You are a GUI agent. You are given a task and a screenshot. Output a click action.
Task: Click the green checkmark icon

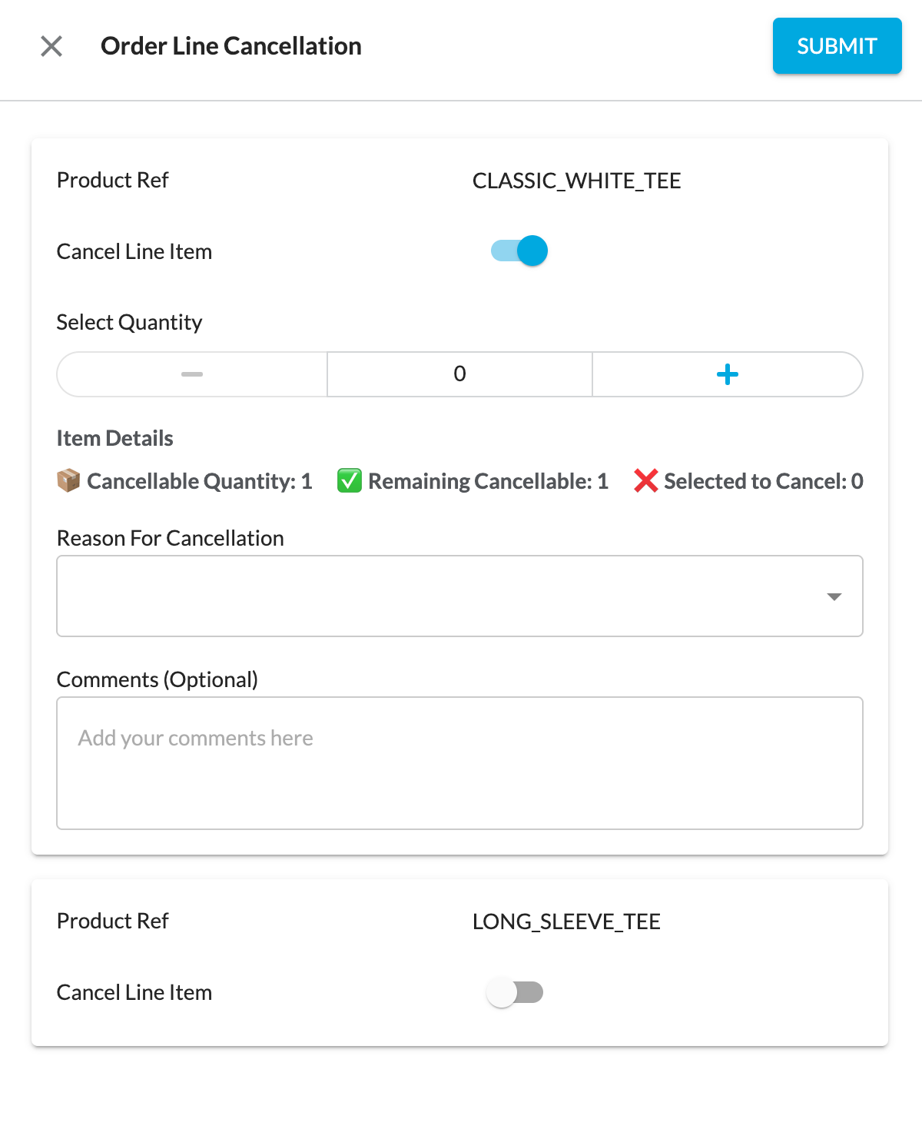(350, 481)
